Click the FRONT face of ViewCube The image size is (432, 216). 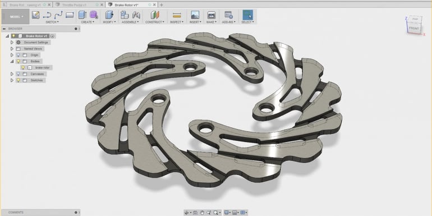pyautogui.click(x=414, y=29)
